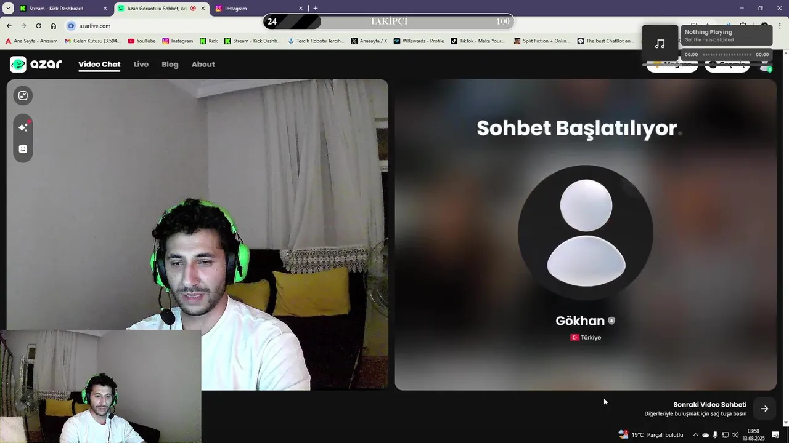Open The best ChatBot bookmark
Viewport: 789px width, 443px height.
(x=606, y=41)
